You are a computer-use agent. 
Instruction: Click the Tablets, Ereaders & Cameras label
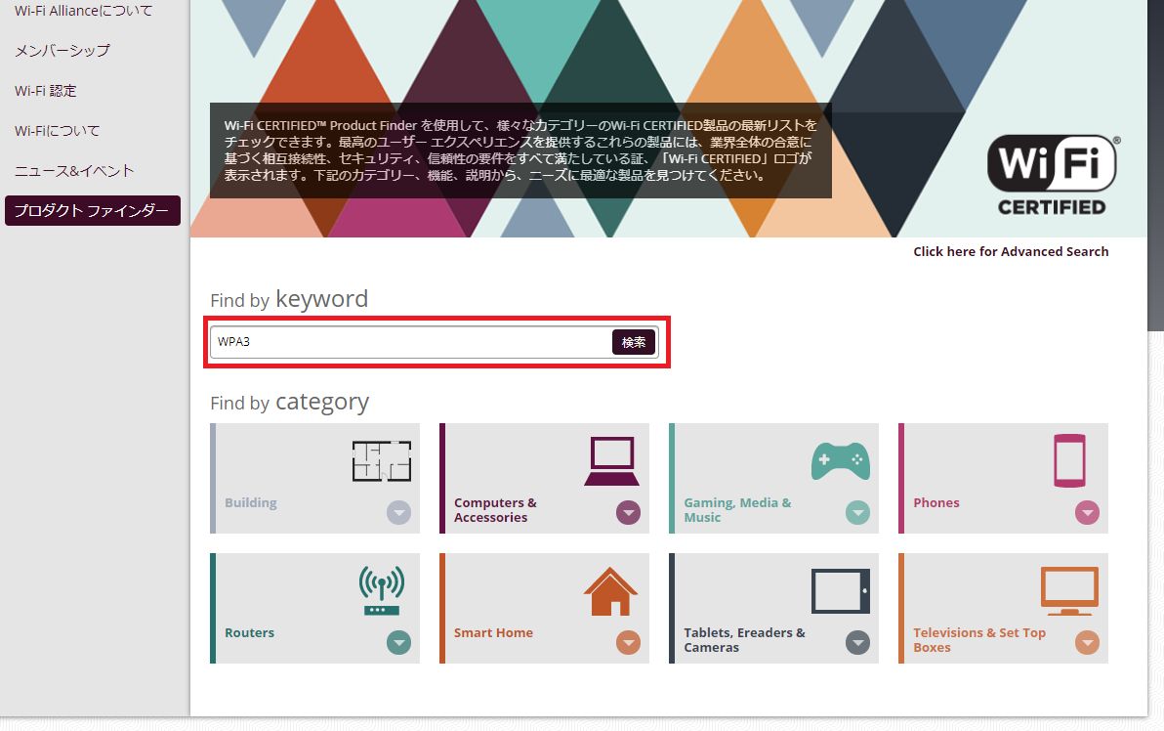click(744, 640)
